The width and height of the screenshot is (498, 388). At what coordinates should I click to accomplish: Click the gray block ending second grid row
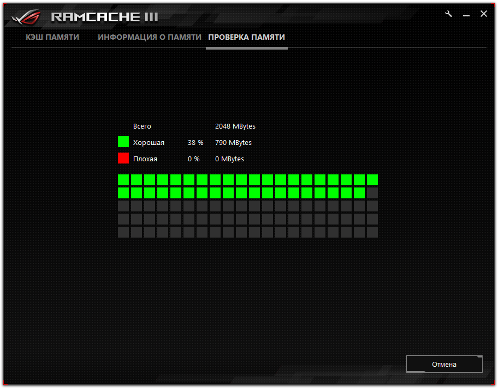[372, 193]
